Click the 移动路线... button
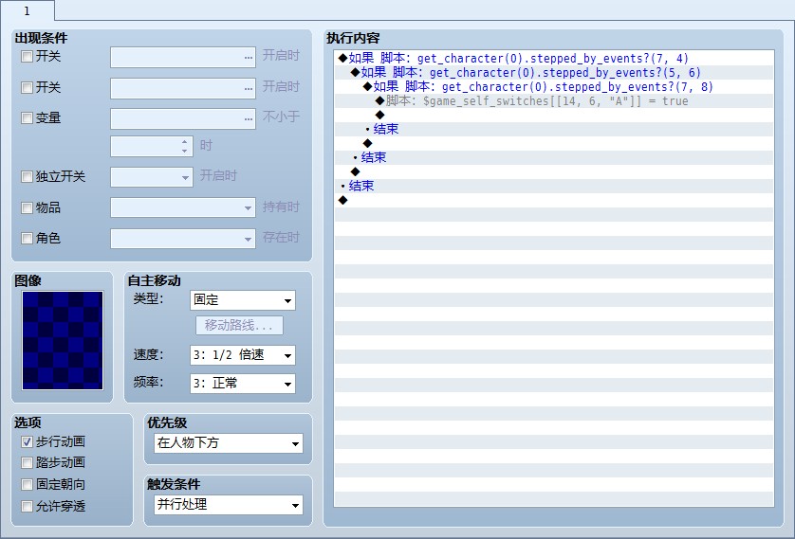 click(239, 326)
